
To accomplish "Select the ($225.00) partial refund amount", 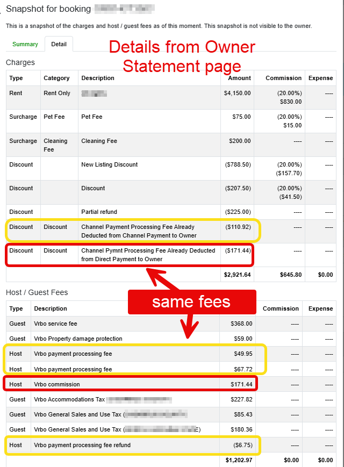I will (x=238, y=212).
